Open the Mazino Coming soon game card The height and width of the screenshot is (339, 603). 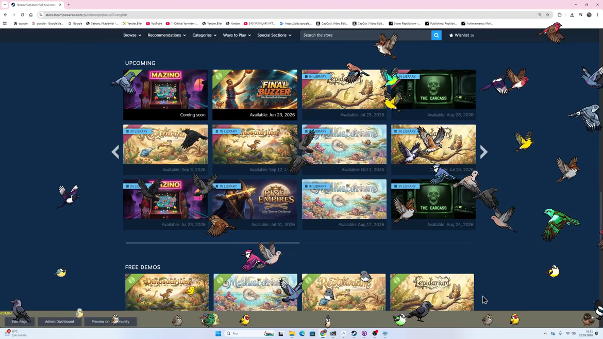(x=165, y=95)
